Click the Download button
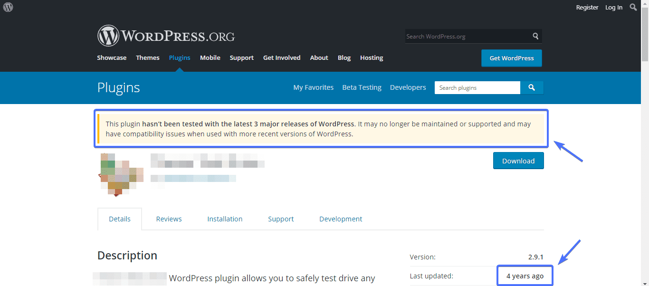 [518, 161]
